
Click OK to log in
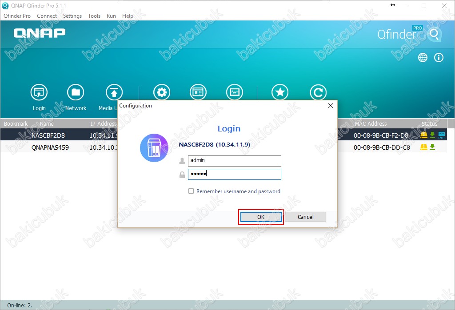(261, 217)
